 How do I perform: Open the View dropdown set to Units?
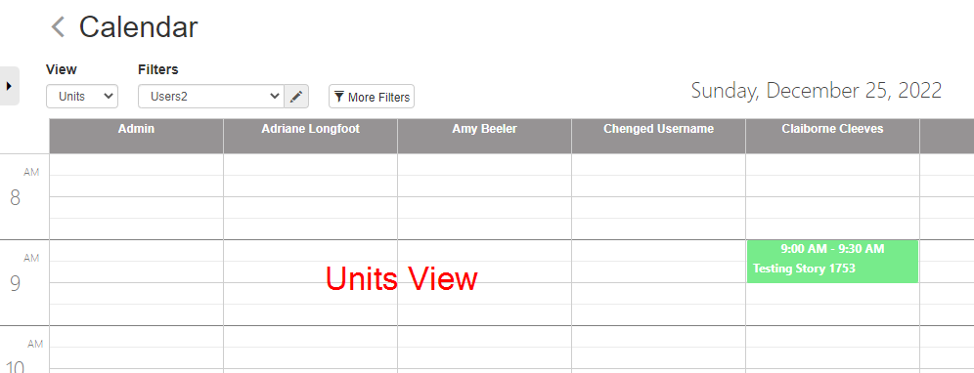point(82,97)
